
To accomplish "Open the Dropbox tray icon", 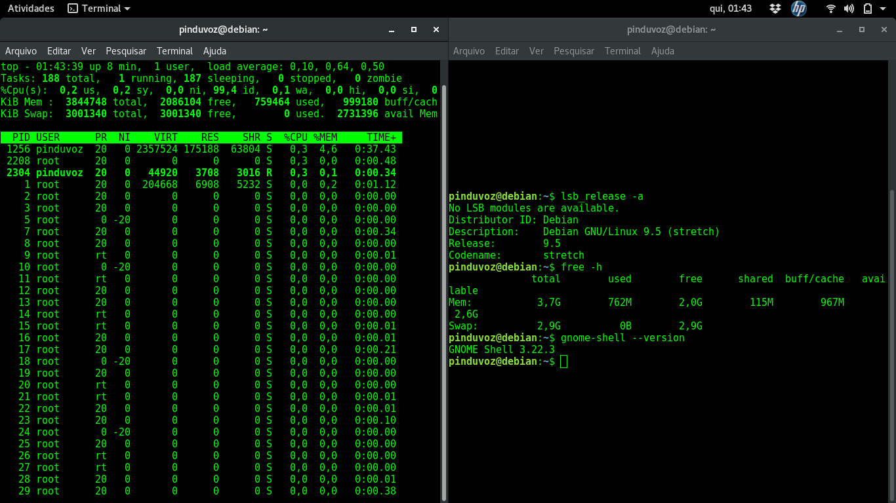I will coord(775,9).
